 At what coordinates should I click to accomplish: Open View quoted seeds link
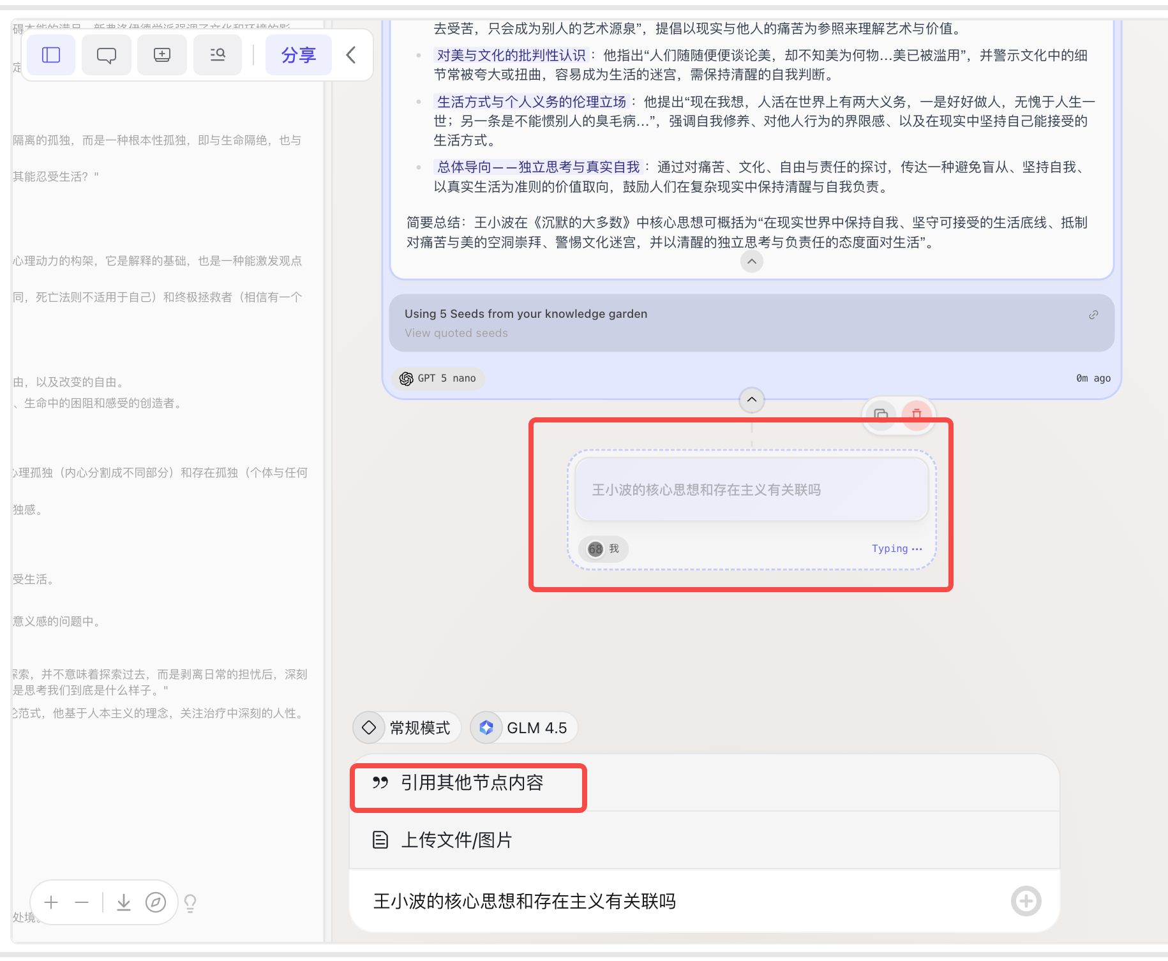tap(456, 333)
